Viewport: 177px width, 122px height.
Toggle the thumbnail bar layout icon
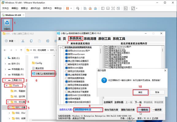pyautogui.click(x=108, y=8)
